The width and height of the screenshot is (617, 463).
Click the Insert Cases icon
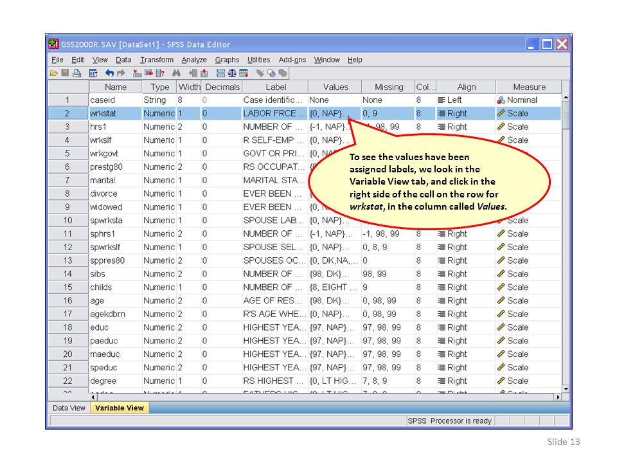pyautogui.click(x=193, y=73)
